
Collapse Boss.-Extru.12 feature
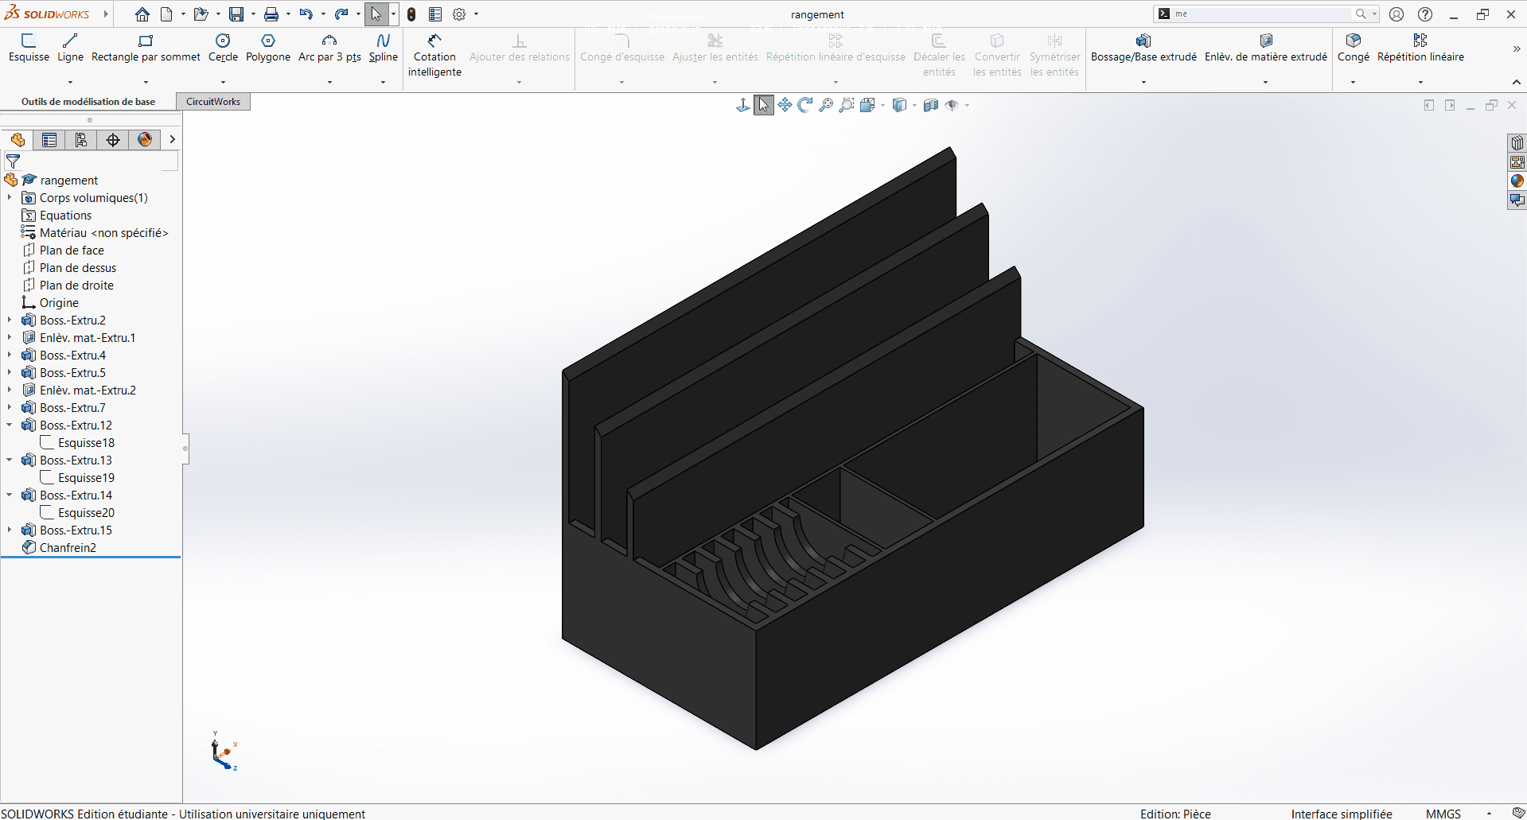tap(10, 425)
